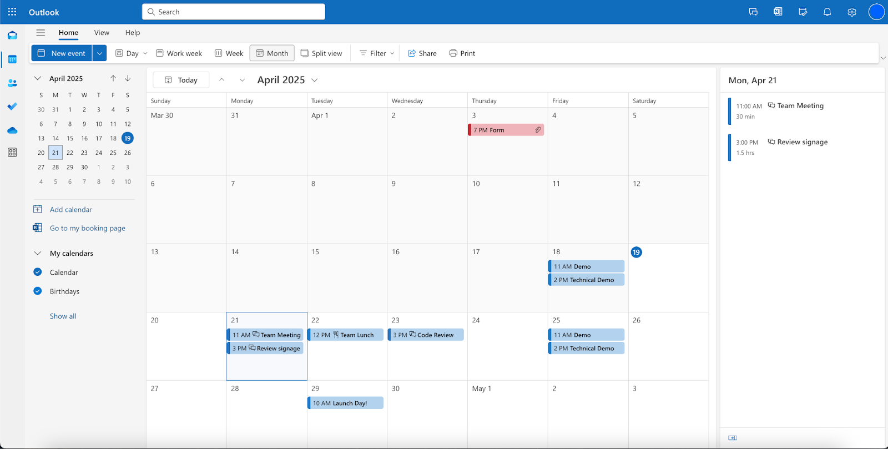
Task: Open OneDrive cloud icon in sidebar
Action: click(12, 130)
